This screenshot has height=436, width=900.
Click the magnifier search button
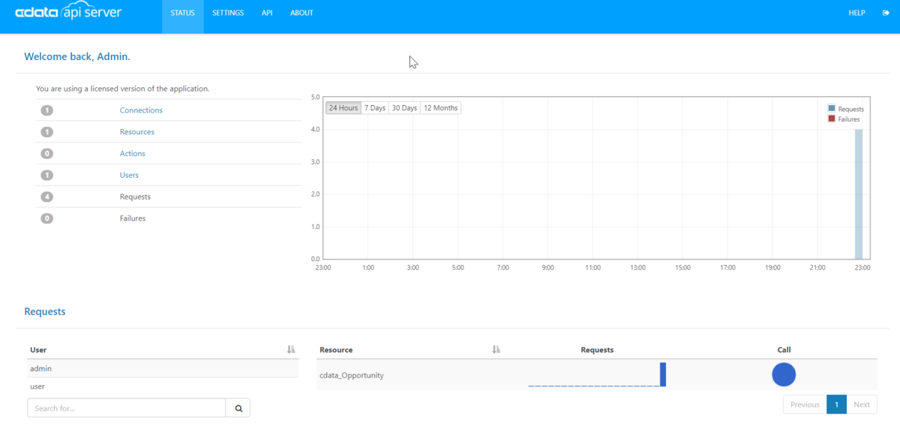coord(238,408)
